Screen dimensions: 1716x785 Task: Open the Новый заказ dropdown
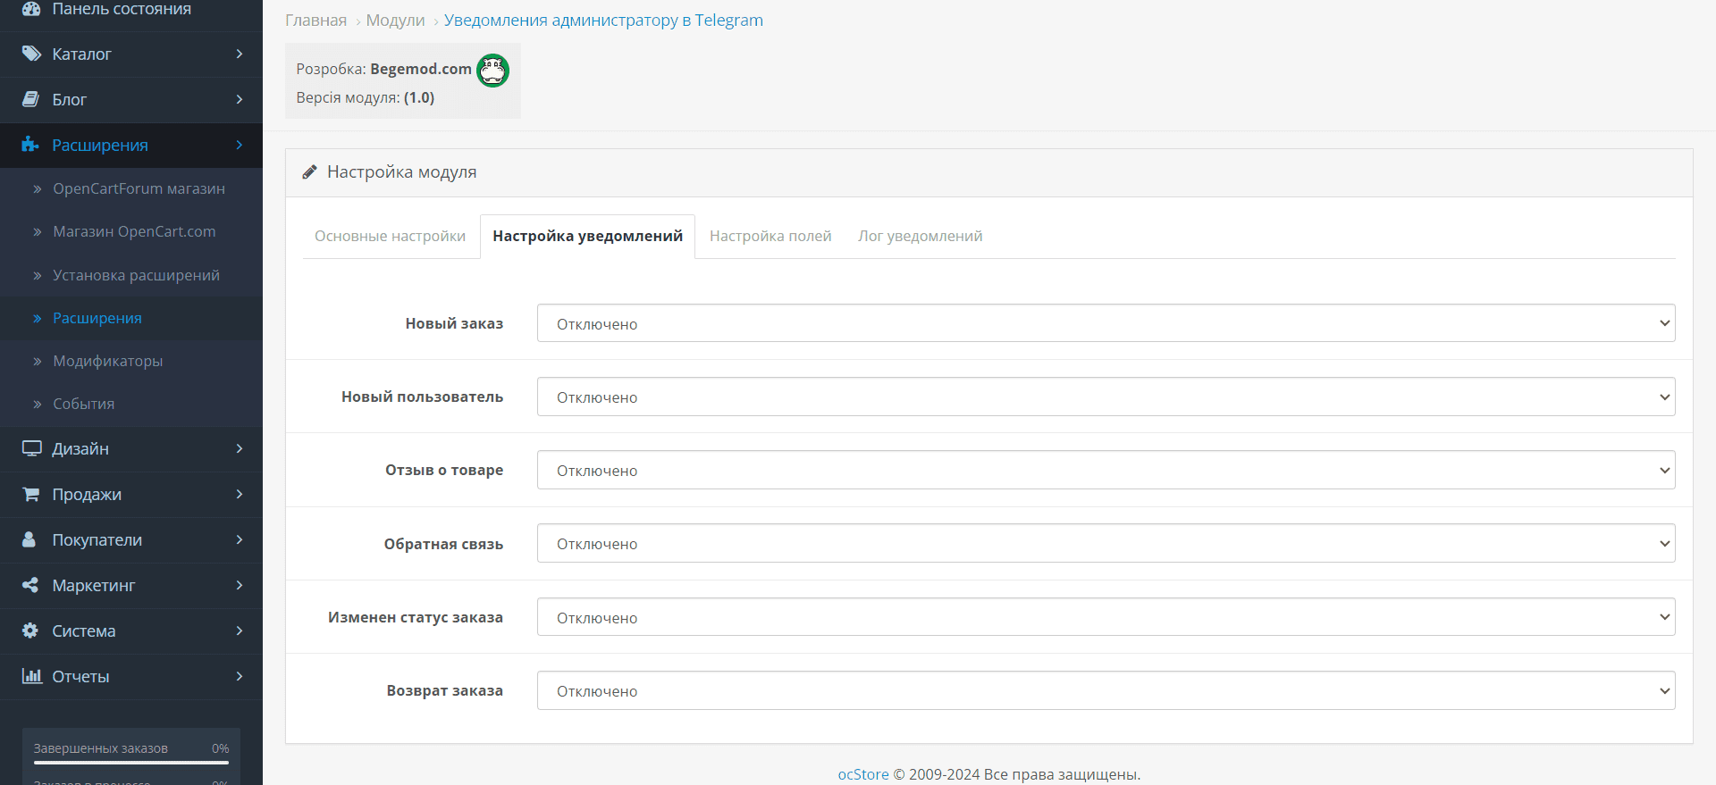click(1106, 323)
